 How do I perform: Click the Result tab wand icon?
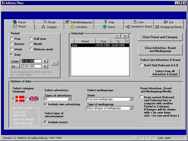(45, 22)
